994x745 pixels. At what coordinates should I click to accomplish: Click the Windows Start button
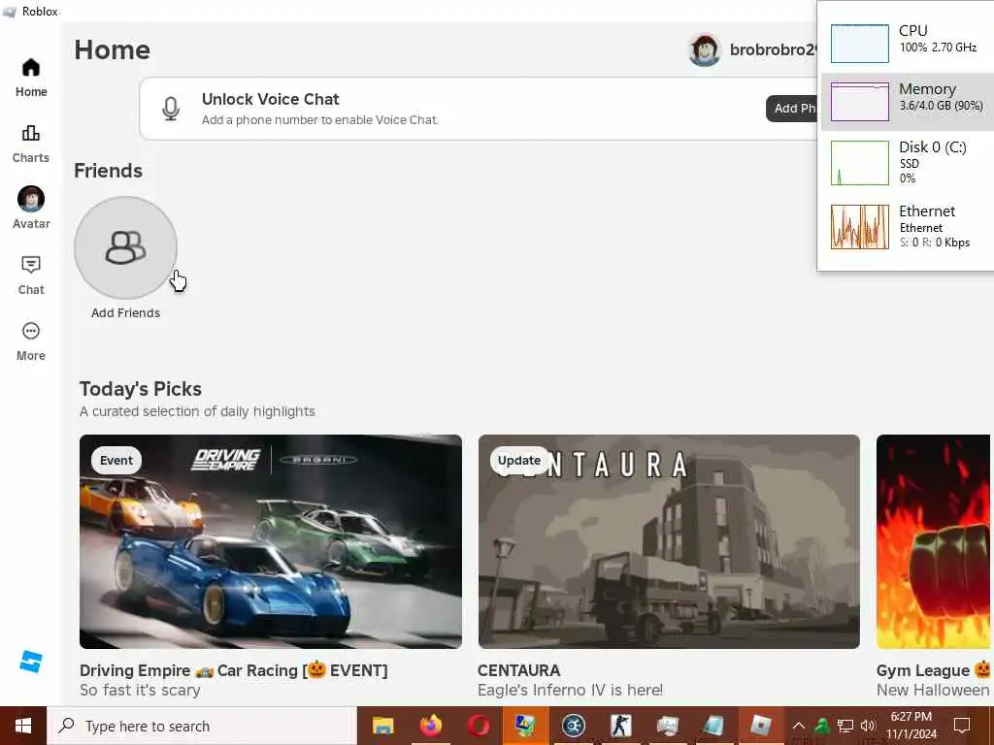click(23, 726)
